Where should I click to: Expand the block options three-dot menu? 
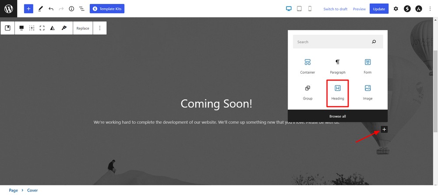[100, 28]
